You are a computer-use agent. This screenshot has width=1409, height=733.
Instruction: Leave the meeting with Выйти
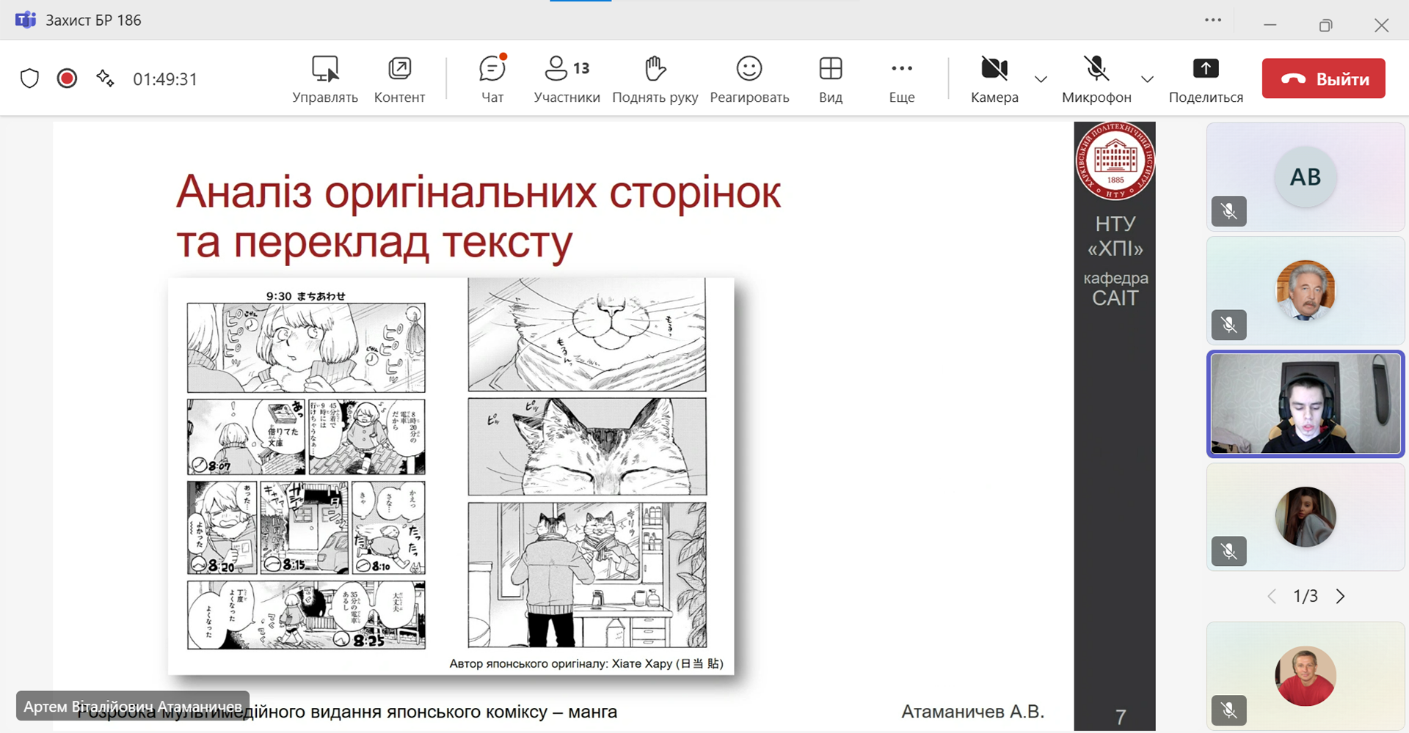1323,78
